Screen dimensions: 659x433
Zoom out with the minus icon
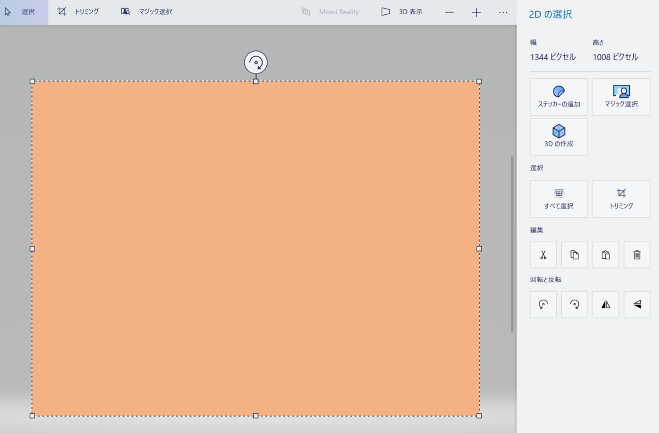(x=449, y=12)
